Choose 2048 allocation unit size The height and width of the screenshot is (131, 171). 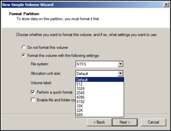pos(100,93)
